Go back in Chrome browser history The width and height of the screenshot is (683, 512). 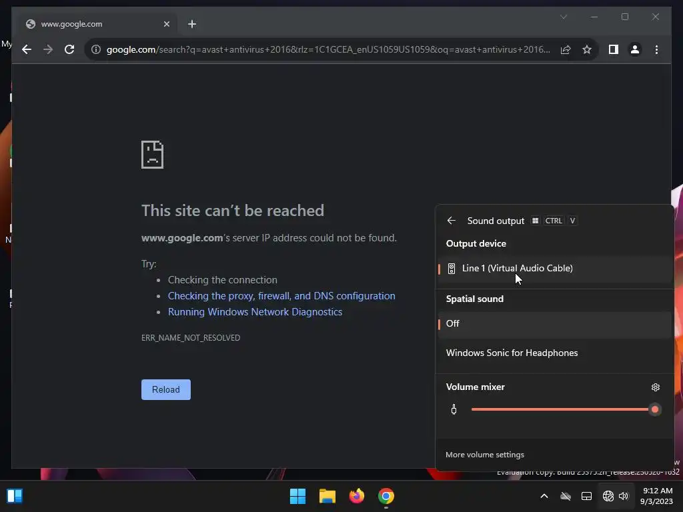[27, 49]
